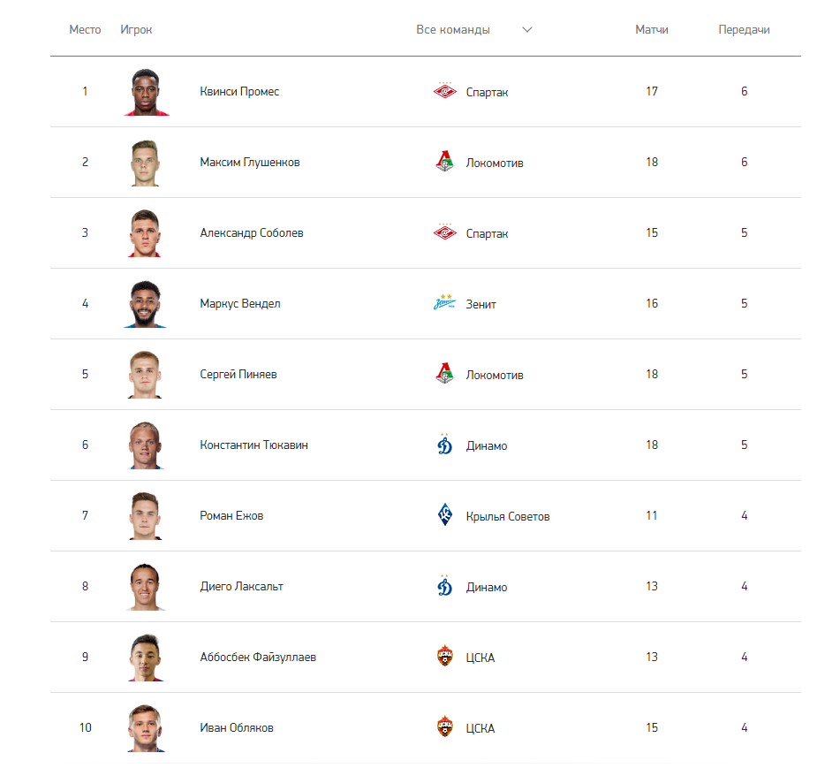Click the CSKA logo in Аббосбек Файзуллаев row
The width and height of the screenshot is (840, 768).
[444, 656]
